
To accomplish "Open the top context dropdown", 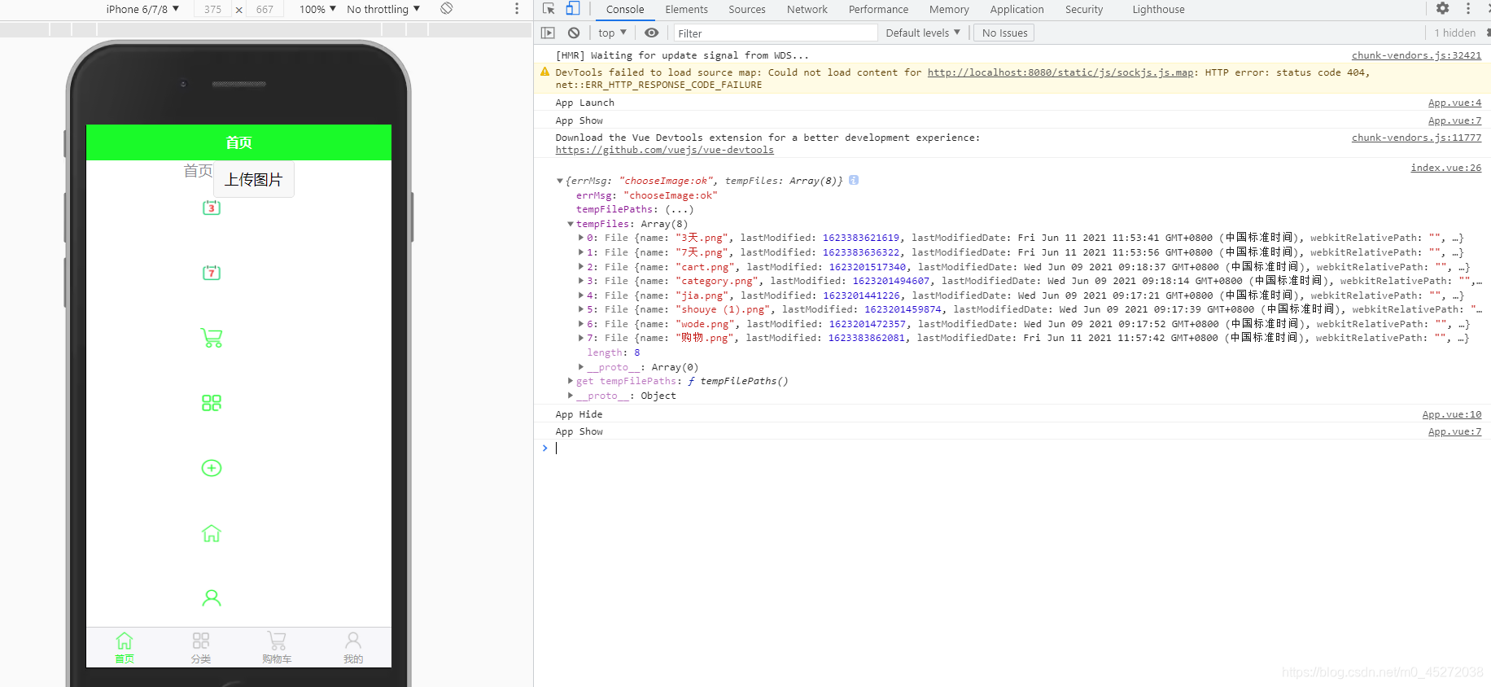I will point(612,33).
